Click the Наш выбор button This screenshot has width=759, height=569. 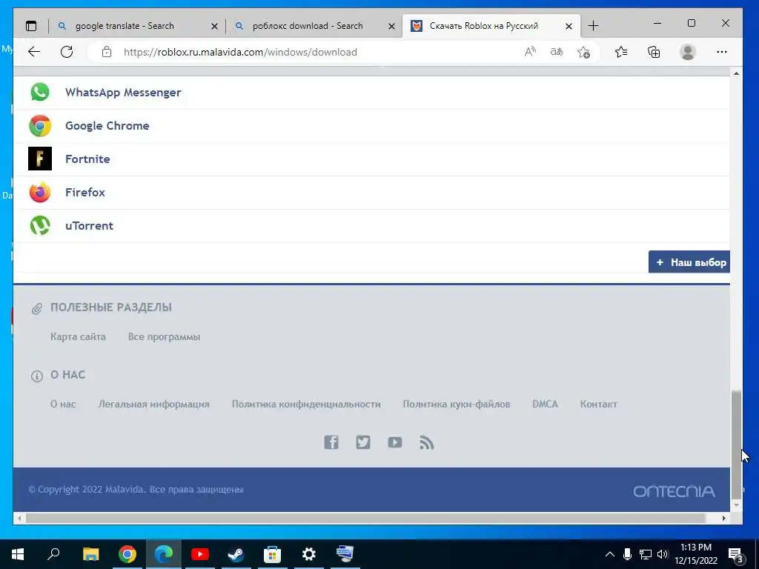[x=689, y=262]
